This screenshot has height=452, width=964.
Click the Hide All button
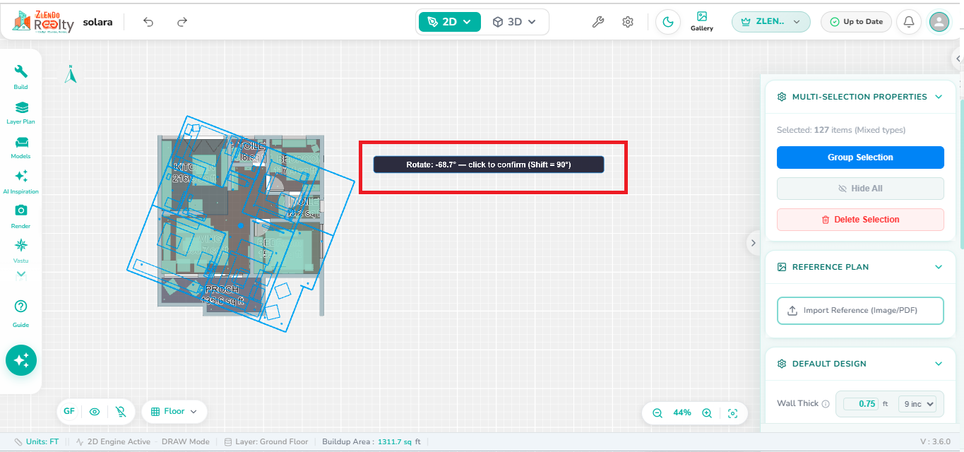click(x=860, y=189)
